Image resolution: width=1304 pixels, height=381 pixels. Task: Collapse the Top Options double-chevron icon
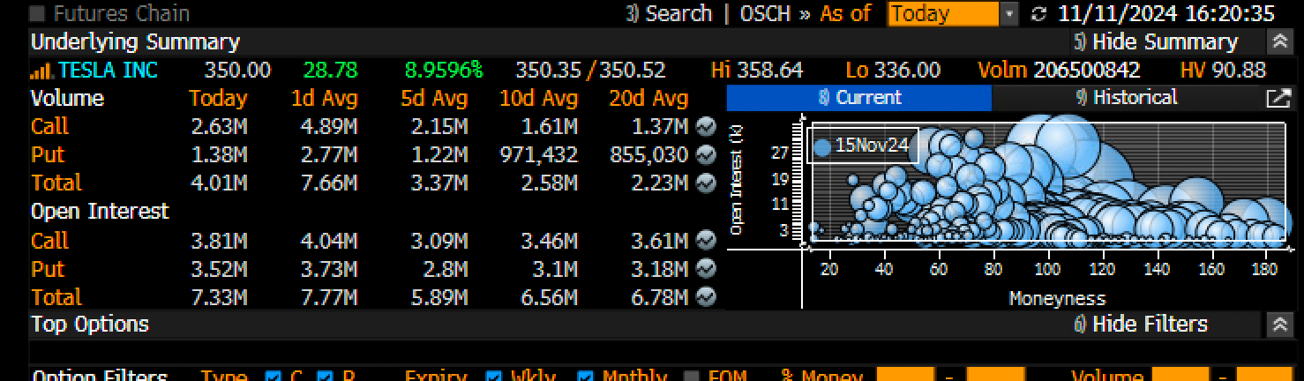coord(1279,325)
